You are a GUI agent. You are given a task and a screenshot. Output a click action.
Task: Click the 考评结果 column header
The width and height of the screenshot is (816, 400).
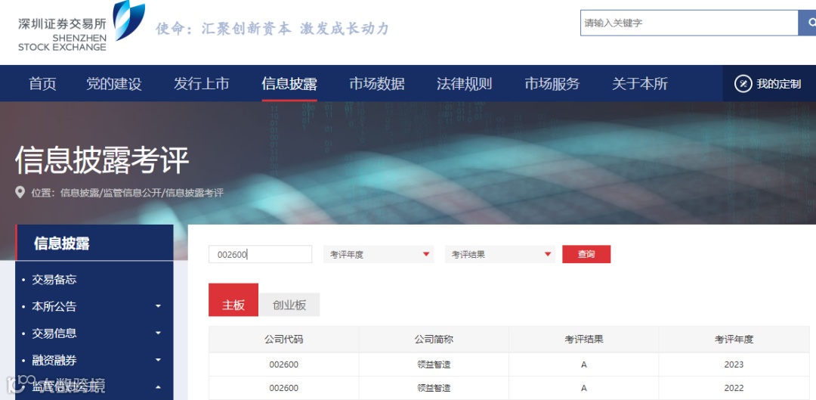584,340
